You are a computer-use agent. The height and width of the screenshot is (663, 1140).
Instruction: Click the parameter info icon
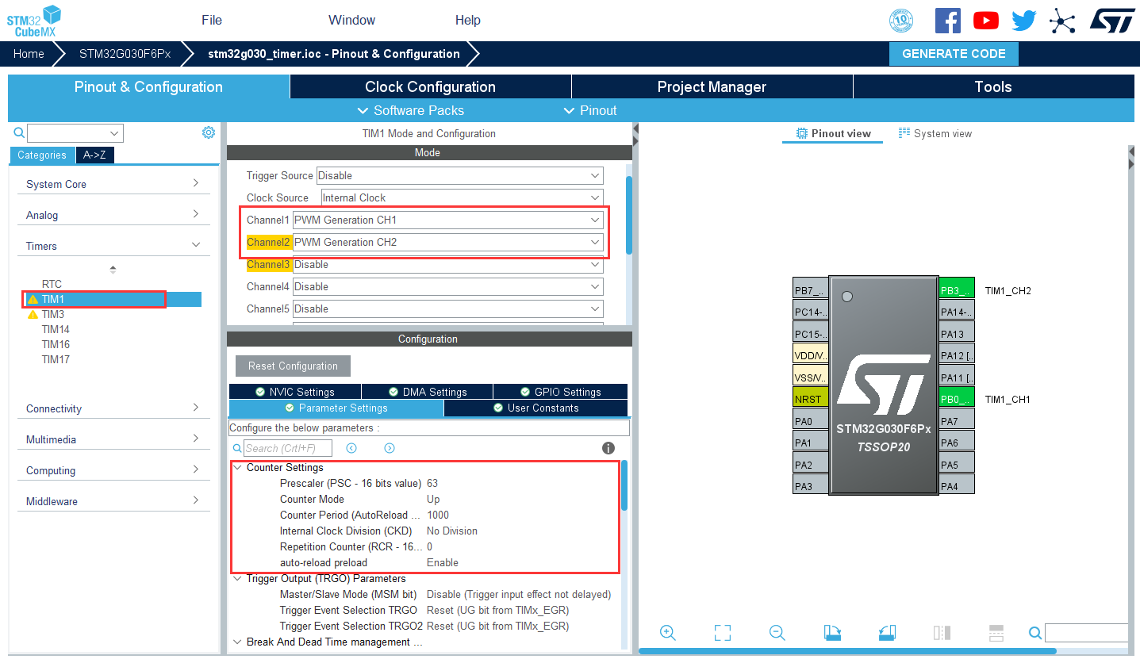(608, 448)
